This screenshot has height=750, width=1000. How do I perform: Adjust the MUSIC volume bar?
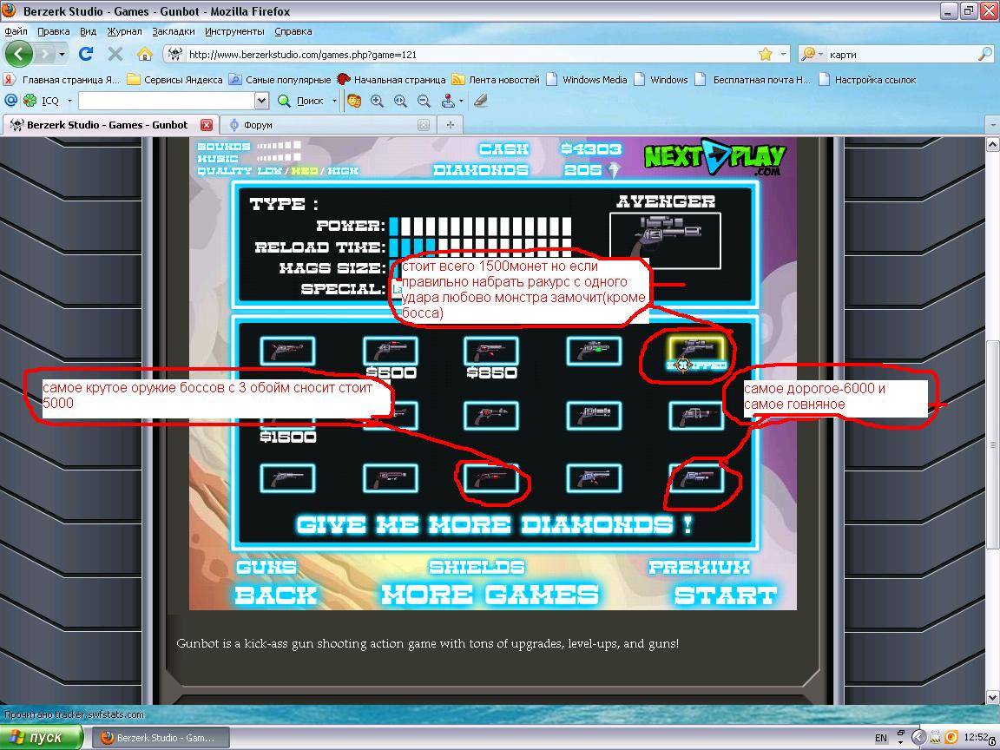[279, 158]
